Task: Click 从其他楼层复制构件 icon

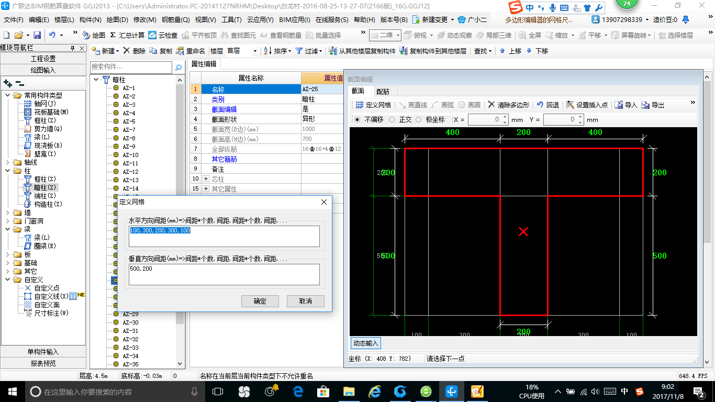Action: 362,51
